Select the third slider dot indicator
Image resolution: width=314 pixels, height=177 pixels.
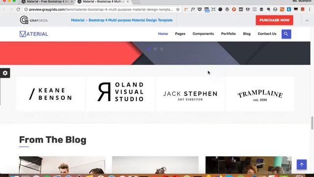click(161, 49)
